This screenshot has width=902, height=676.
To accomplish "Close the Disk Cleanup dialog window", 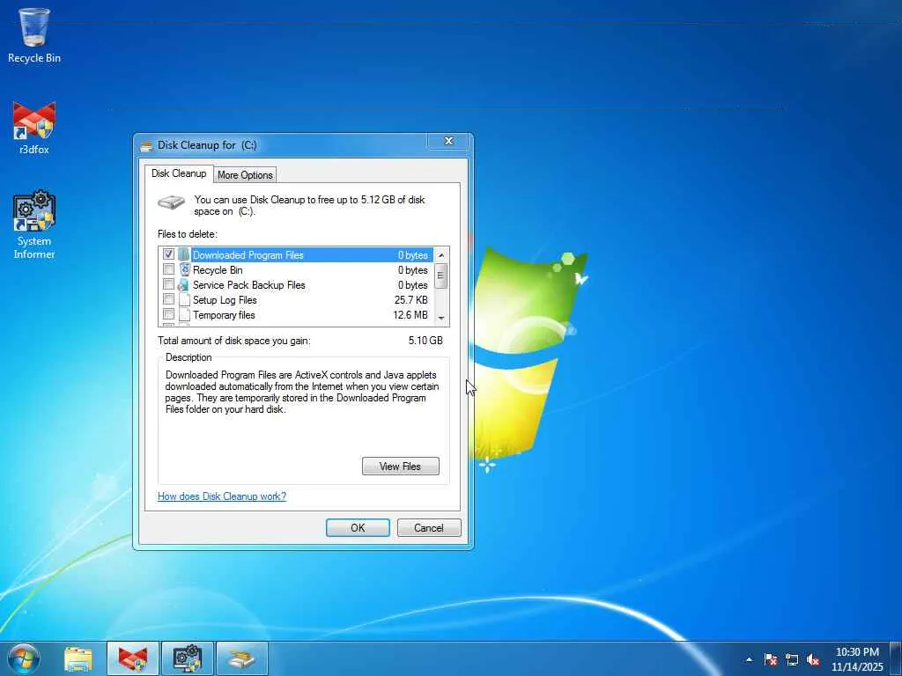I will click(x=448, y=141).
